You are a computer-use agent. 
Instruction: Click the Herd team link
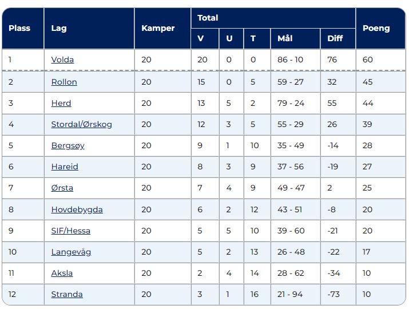(x=61, y=103)
